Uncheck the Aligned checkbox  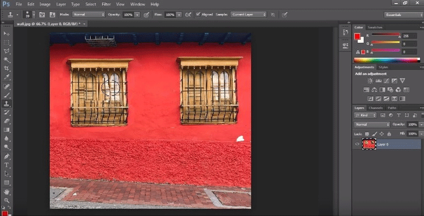click(198, 15)
